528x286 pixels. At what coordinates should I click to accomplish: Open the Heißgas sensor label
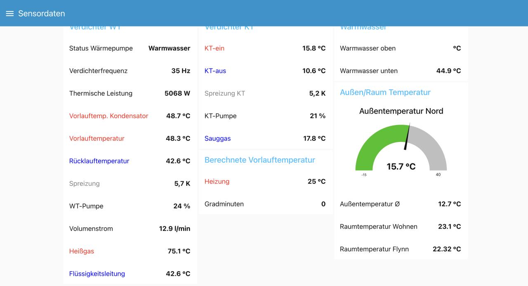81,251
